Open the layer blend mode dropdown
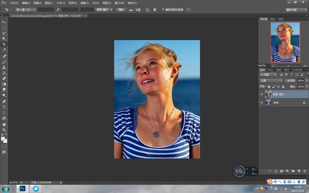This screenshot has width=309, height=193. click(x=271, y=81)
